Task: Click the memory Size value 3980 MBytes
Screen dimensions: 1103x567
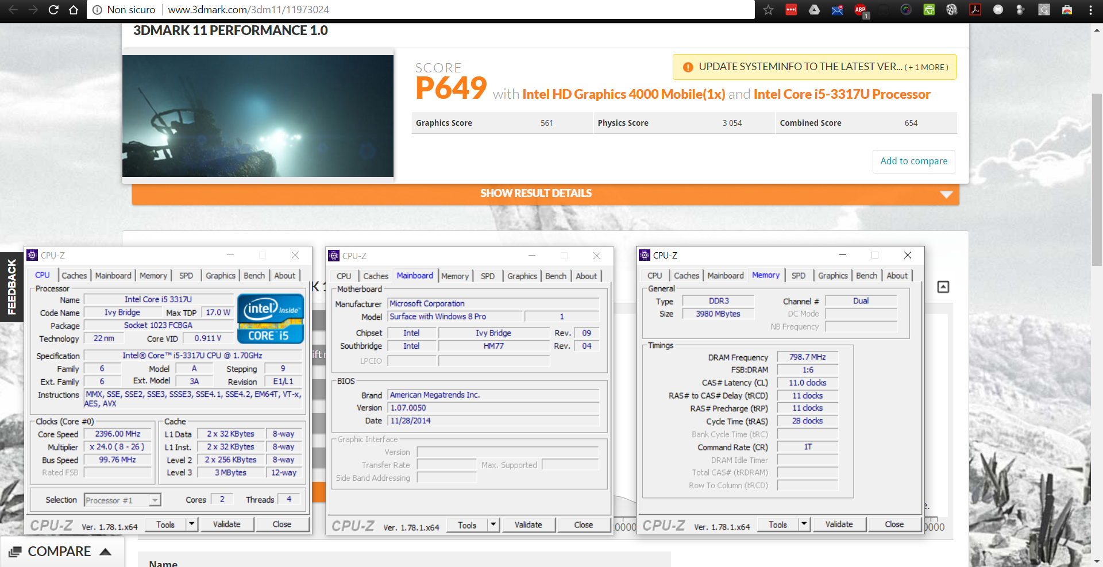Action: [718, 314]
